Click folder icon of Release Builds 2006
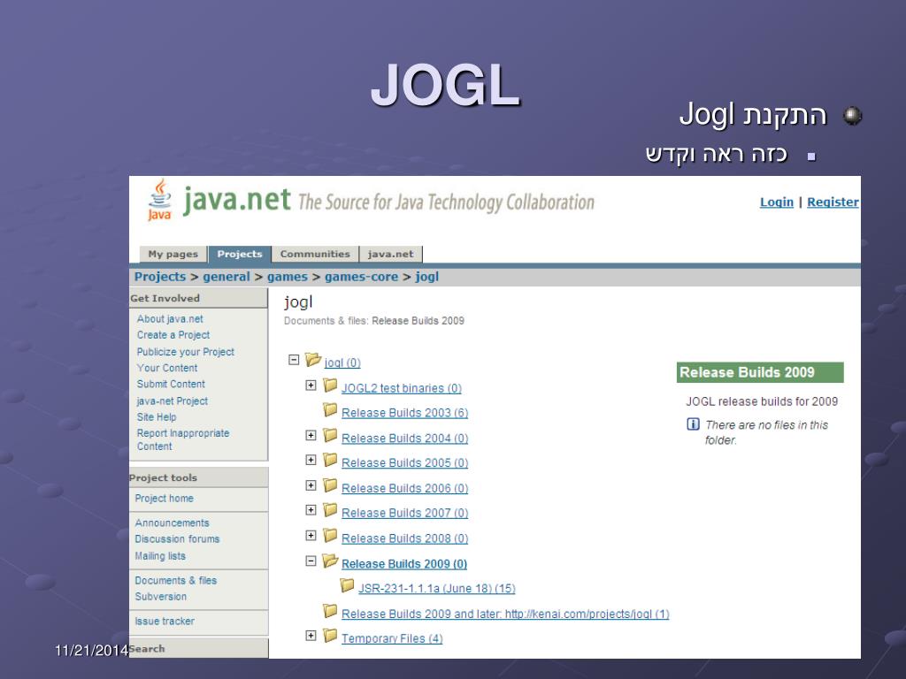This screenshot has height=679, width=906. (x=331, y=485)
